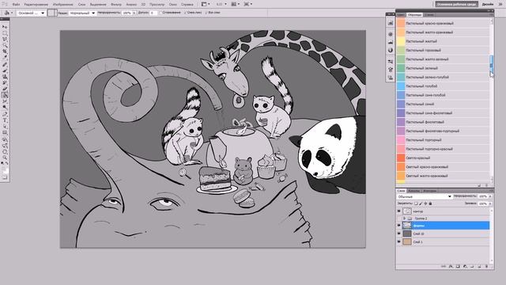The image size is (506, 285).
Task: Open the Окно menu
Action: click(x=172, y=5)
